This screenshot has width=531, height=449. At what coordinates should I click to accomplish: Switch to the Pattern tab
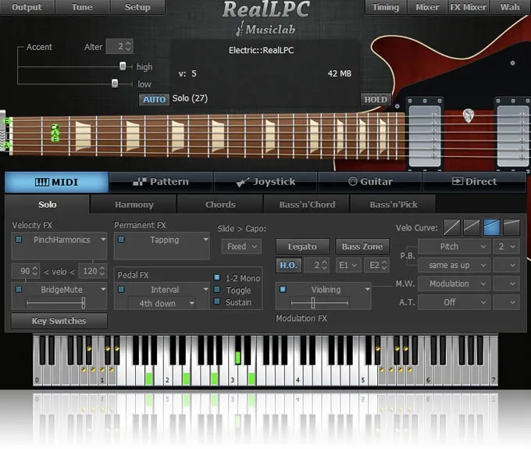coord(161,182)
